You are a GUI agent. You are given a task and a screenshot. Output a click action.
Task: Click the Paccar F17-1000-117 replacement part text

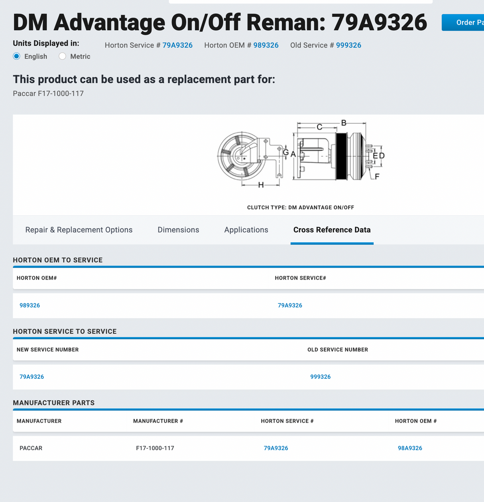[48, 93]
